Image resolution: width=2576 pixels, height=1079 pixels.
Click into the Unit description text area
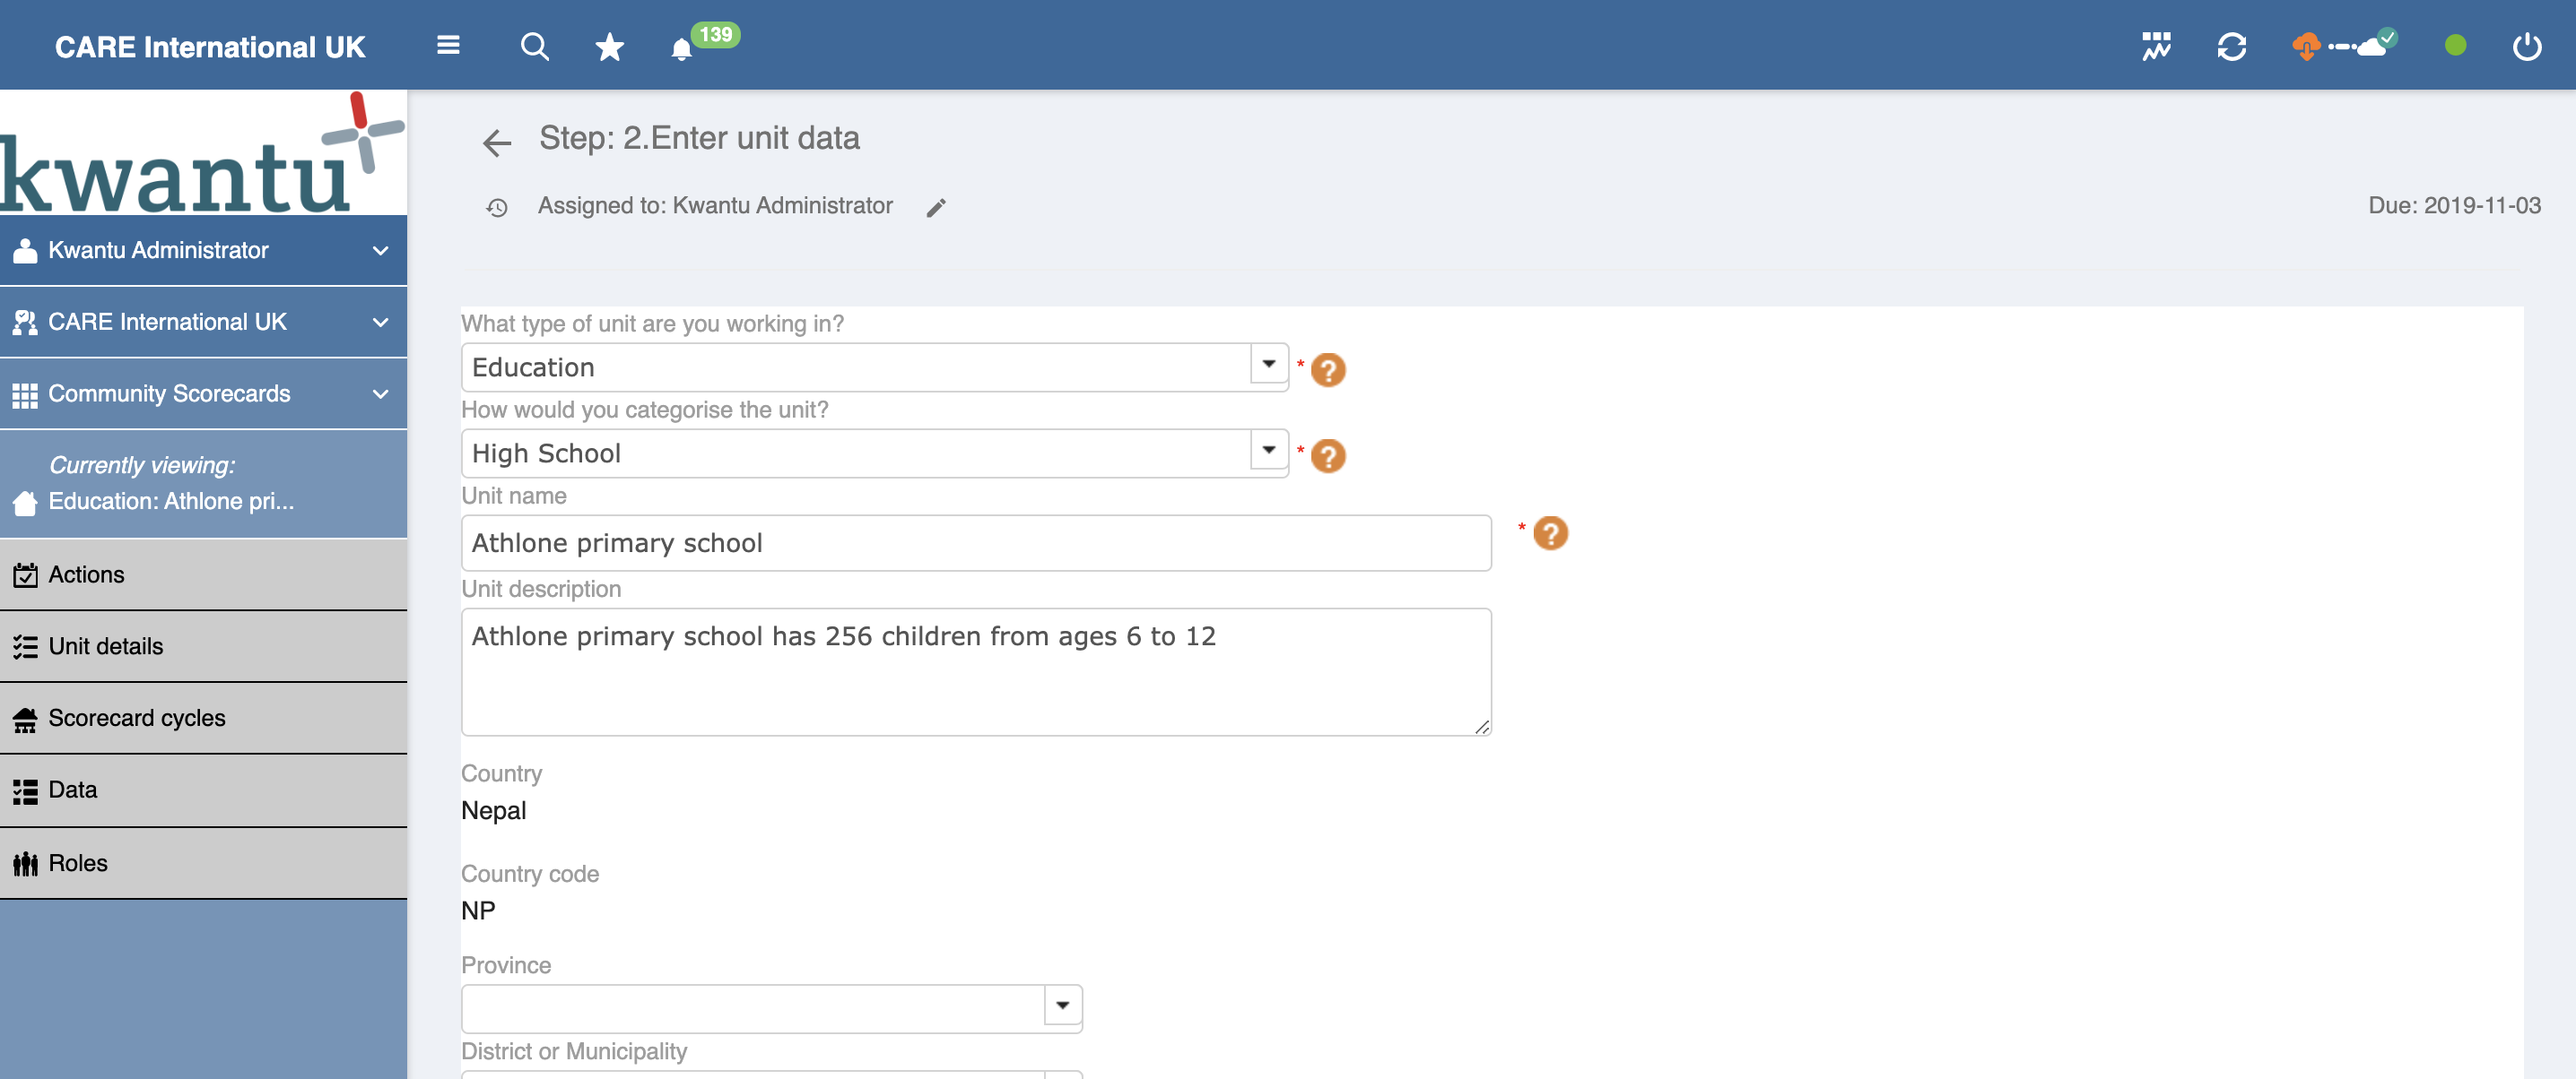click(x=975, y=672)
